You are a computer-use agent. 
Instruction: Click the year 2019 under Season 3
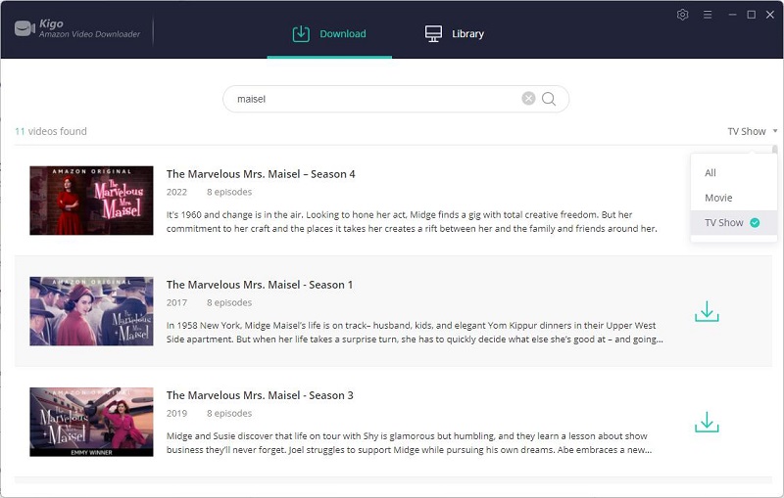pyautogui.click(x=176, y=414)
